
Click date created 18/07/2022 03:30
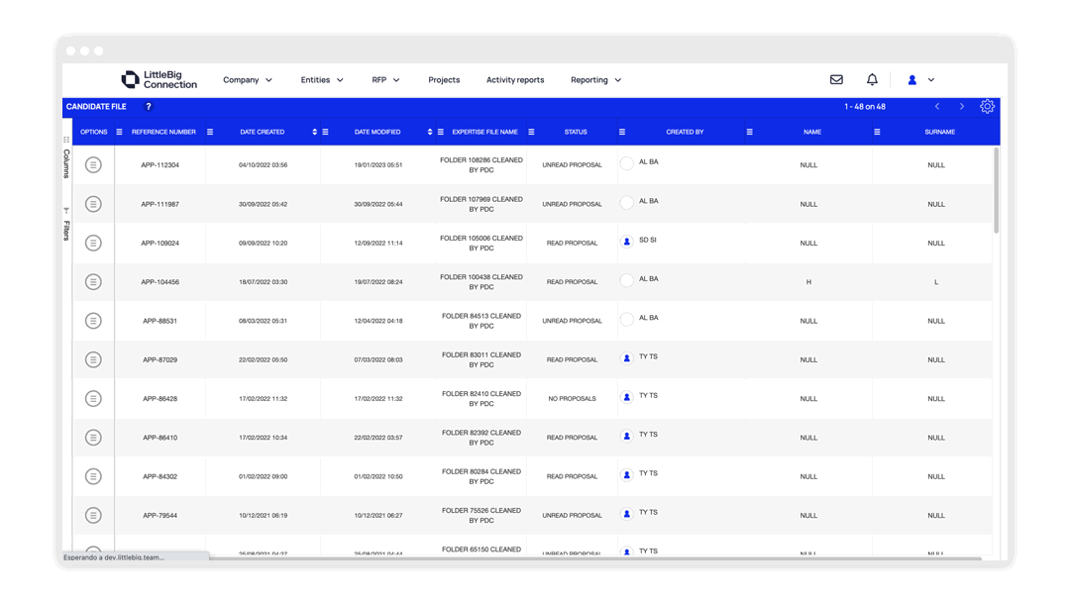coord(263,281)
